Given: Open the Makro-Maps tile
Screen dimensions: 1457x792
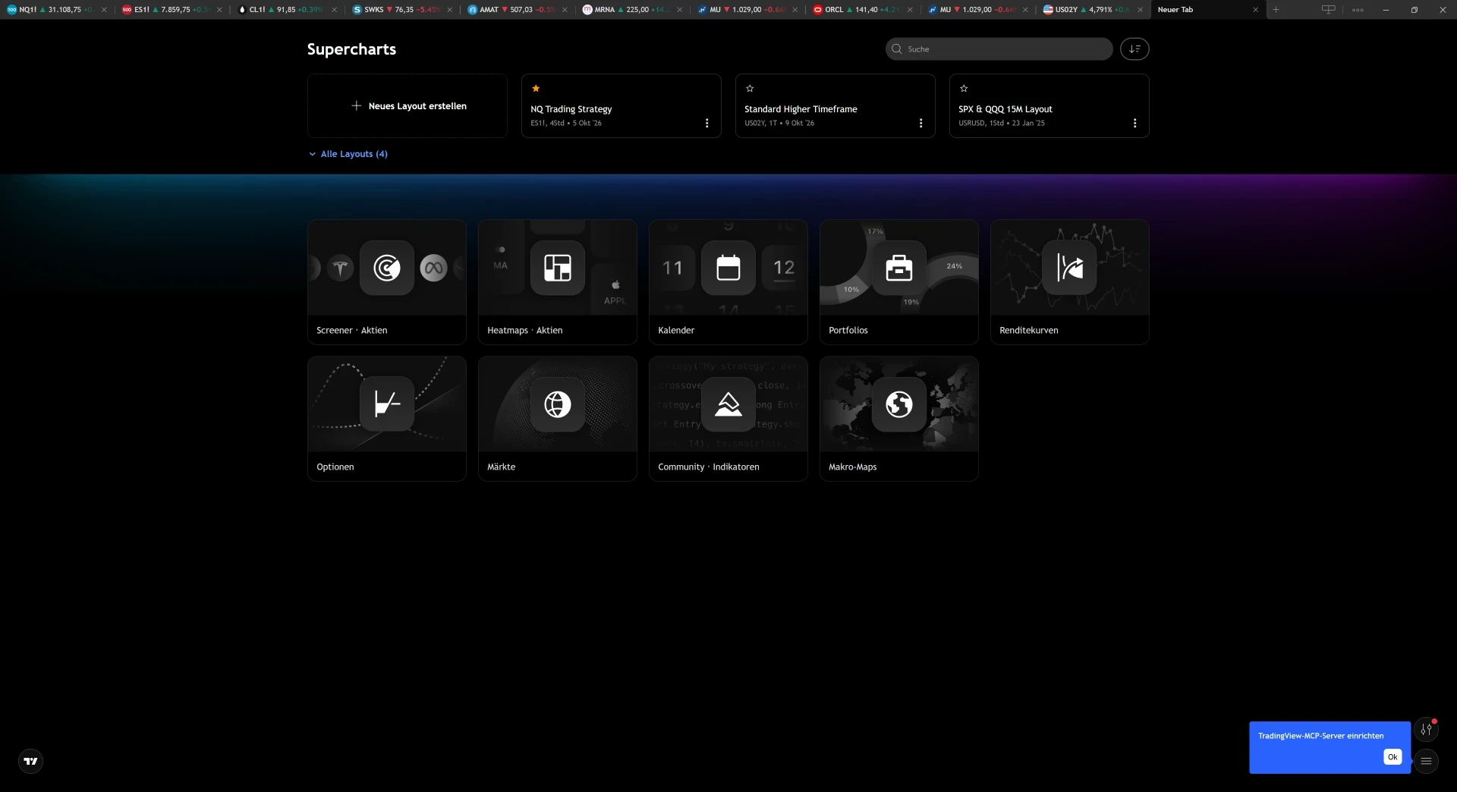Looking at the screenshot, I should click(899, 419).
